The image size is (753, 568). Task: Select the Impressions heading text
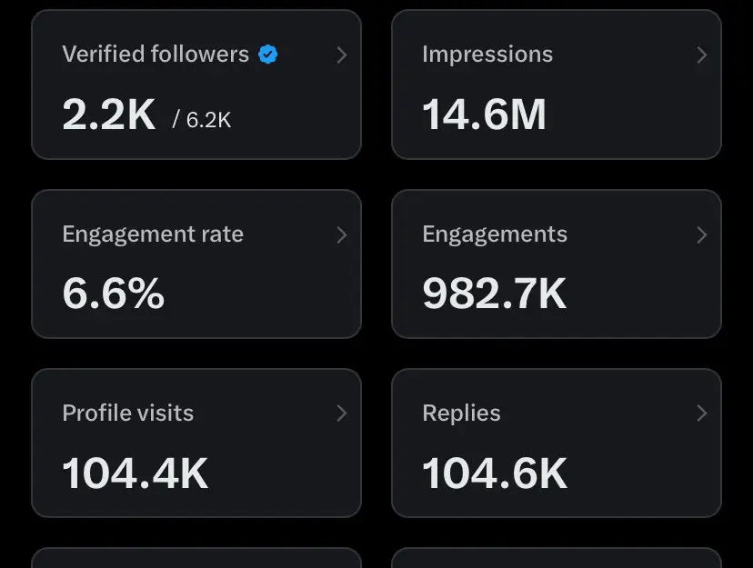click(487, 55)
